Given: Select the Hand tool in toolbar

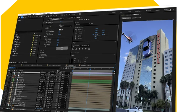Looking at the screenshot, I should coord(24,17).
